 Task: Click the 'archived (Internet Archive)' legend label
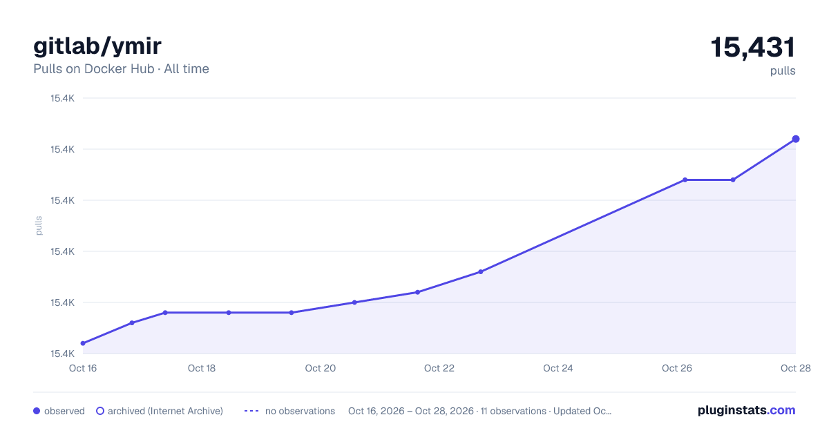[x=165, y=411]
